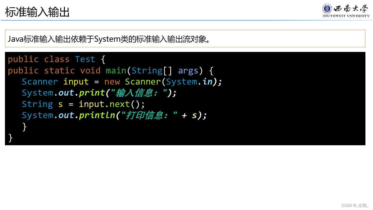Click the description sentence beginning with Java标准输入输出依赖于System类
Image resolution: width=373 pixels, height=210 pixels.
click(109, 39)
